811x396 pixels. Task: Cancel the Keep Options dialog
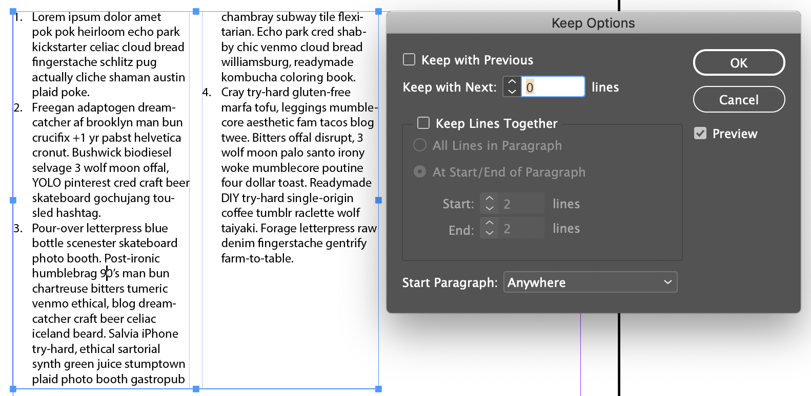pos(739,99)
